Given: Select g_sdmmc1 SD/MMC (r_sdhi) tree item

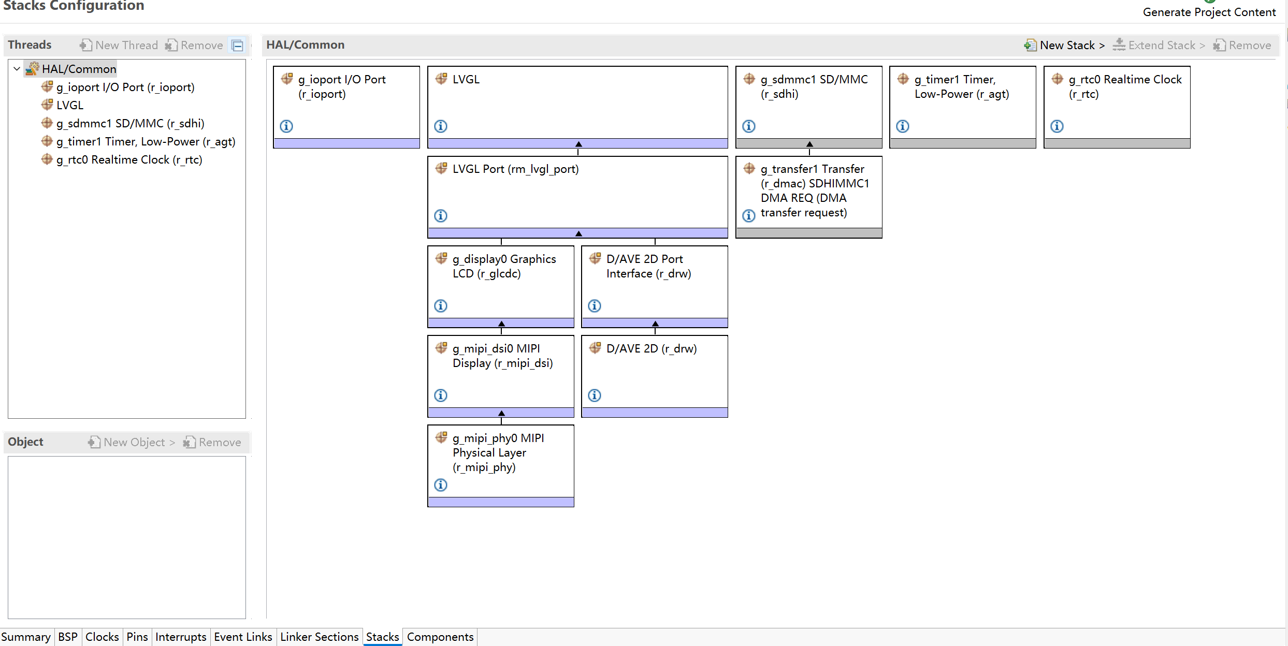Looking at the screenshot, I should tap(123, 123).
